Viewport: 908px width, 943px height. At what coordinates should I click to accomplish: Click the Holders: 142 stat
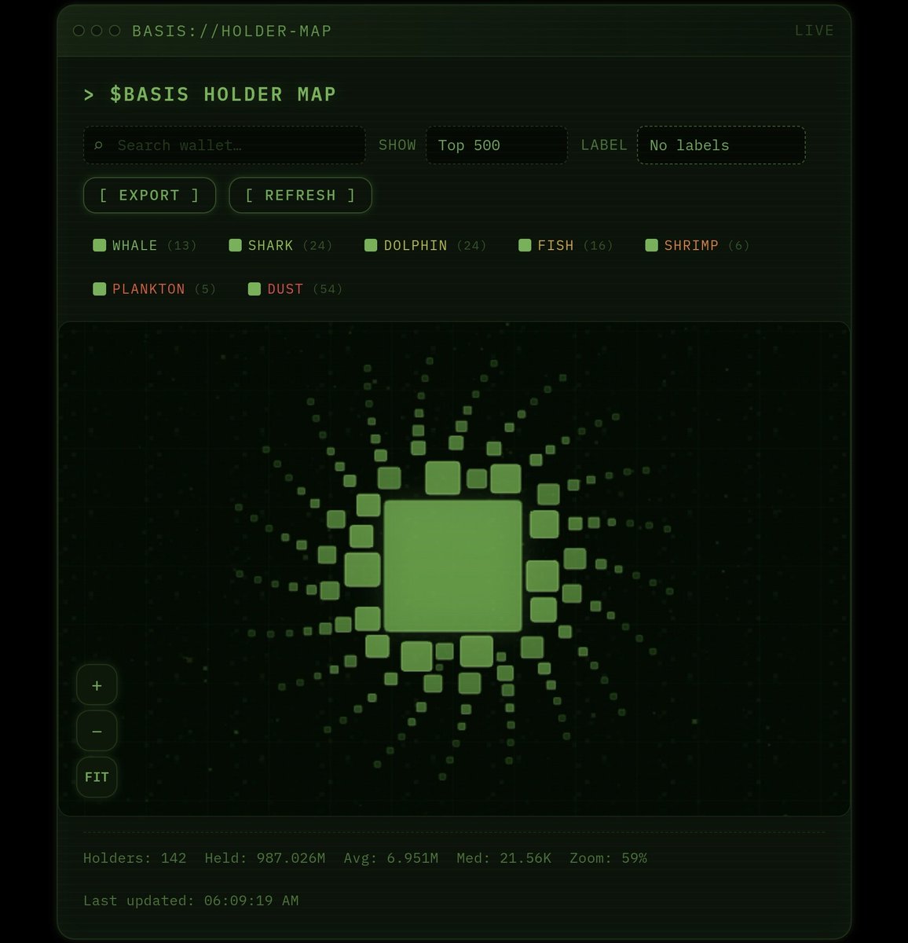point(135,858)
